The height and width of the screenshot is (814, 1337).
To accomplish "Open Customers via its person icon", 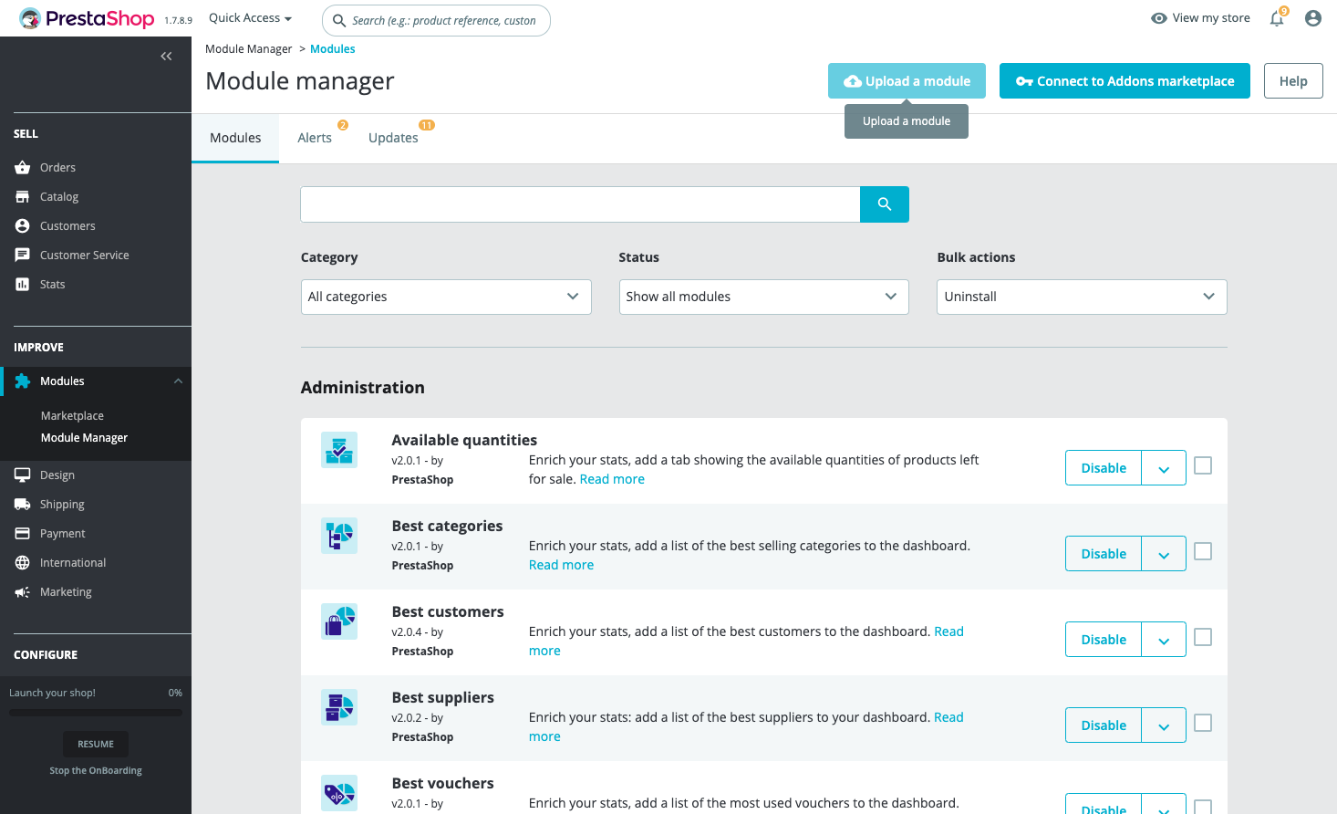I will tap(23, 226).
